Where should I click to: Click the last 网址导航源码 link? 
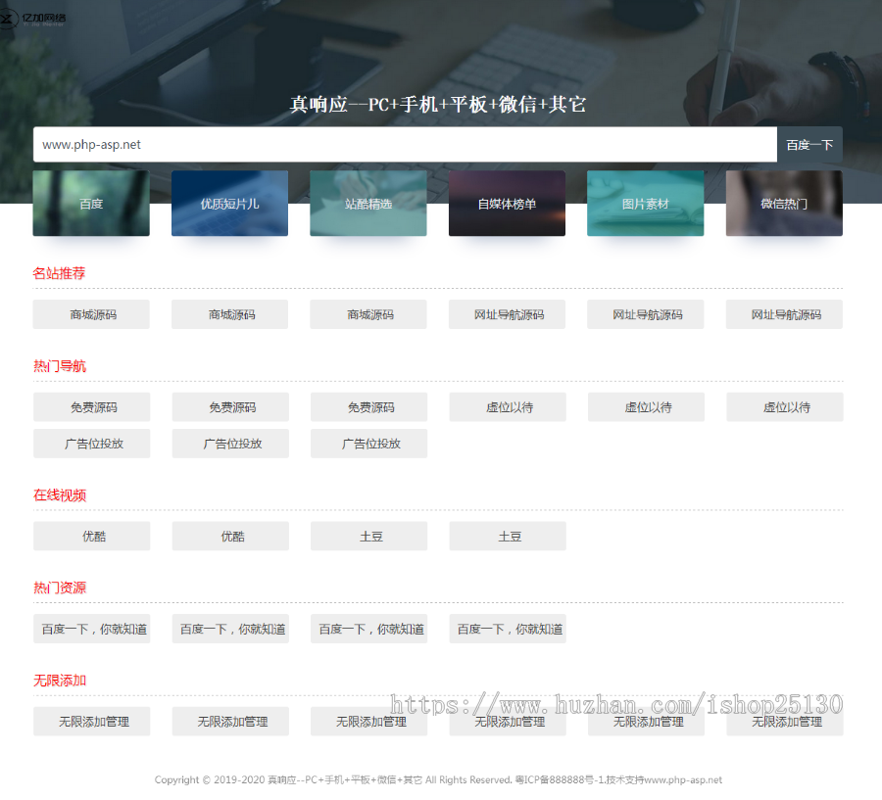(x=784, y=314)
